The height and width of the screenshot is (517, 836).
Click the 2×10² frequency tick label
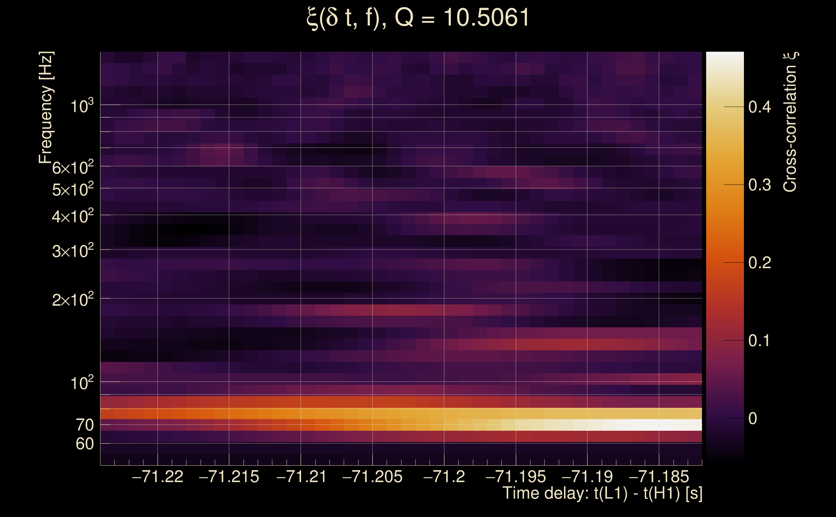(x=72, y=300)
